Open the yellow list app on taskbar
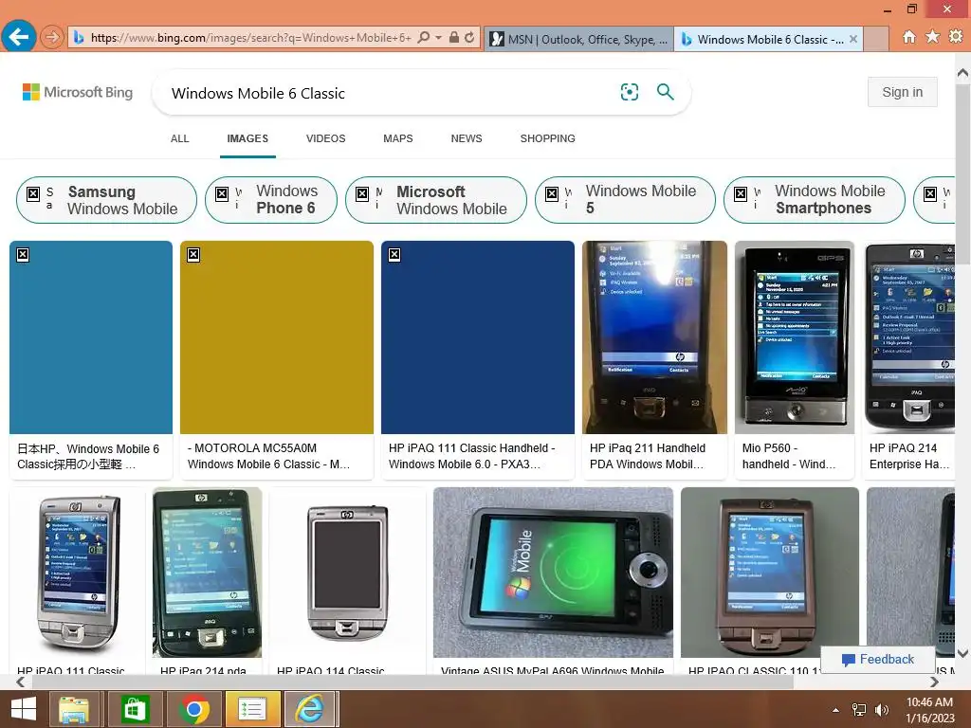The width and height of the screenshot is (971, 728). click(251, 709)
